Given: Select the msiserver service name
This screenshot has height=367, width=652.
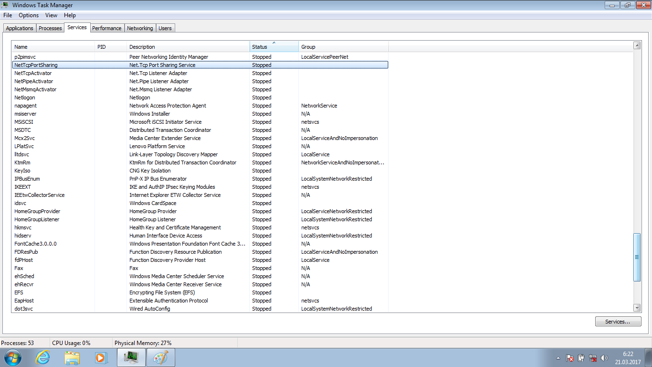Looking at the screenshot, I should 25,114.
